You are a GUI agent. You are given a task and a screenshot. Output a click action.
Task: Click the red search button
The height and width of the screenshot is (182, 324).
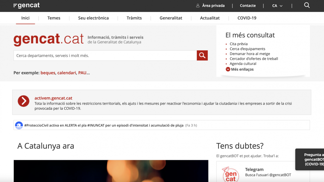pyautogui.click(x=202, y=56)
